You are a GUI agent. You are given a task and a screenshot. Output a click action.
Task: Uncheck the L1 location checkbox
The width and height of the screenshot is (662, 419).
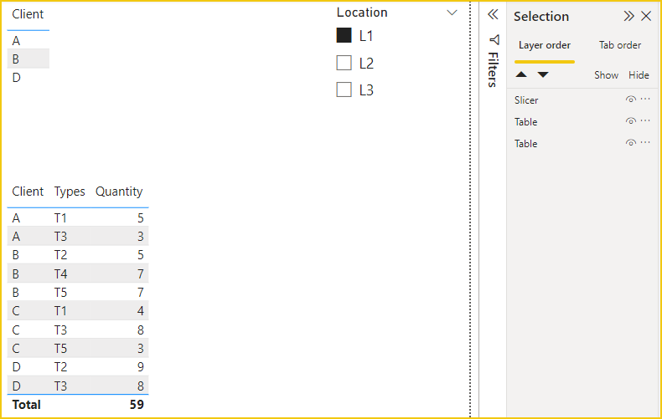344,35
